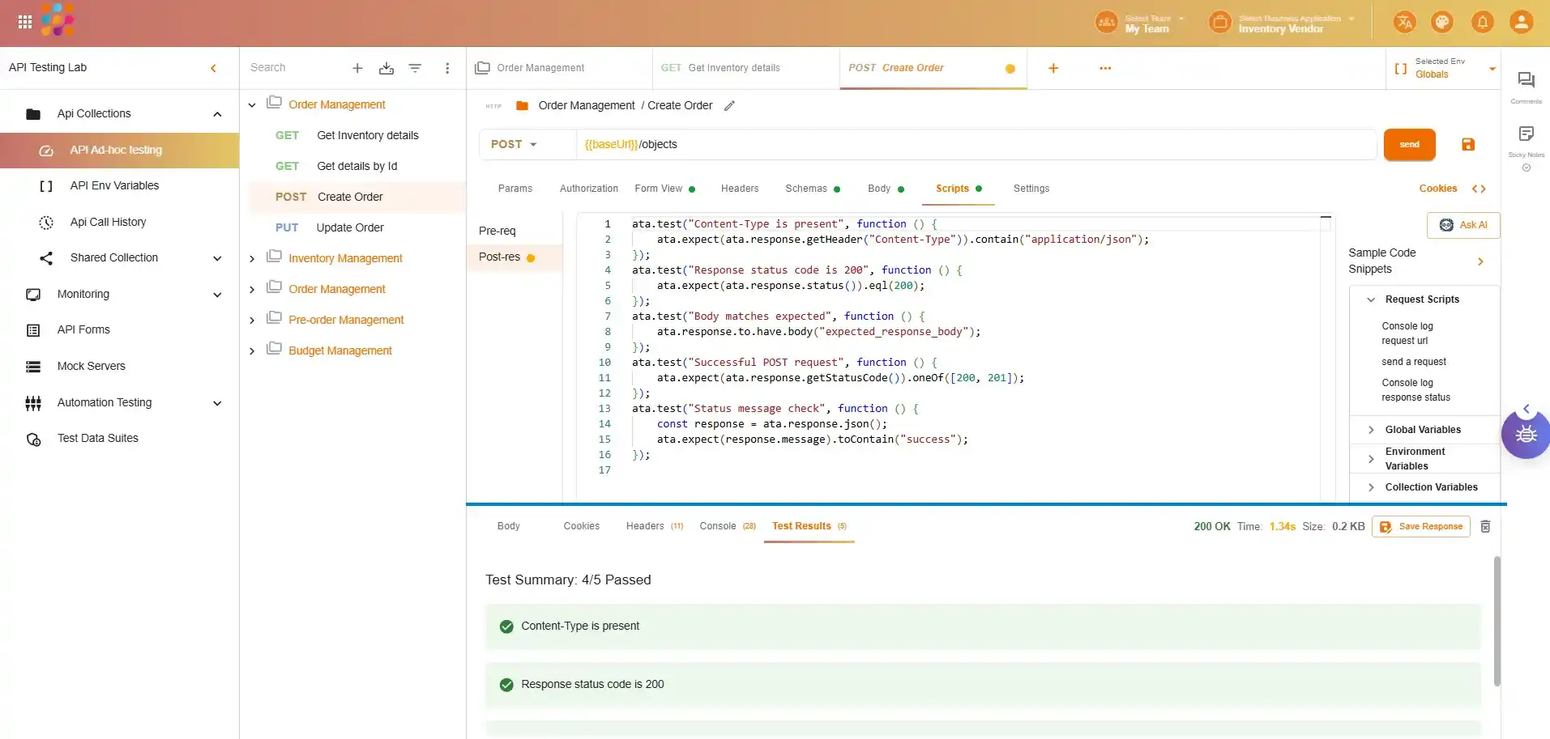Click the notifications bell icon
The height and width of the screenshot is (739, 1550).
(x=1482, y=22)
